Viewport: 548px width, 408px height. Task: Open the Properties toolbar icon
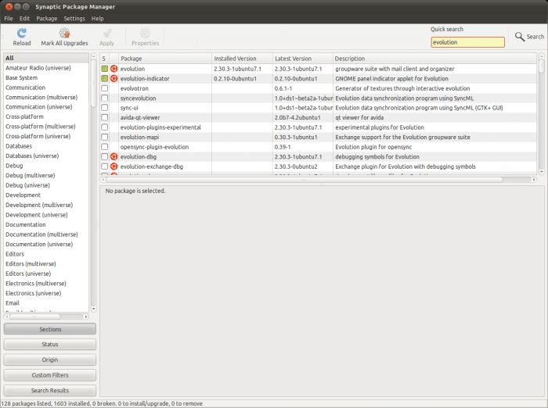(145, 33)
